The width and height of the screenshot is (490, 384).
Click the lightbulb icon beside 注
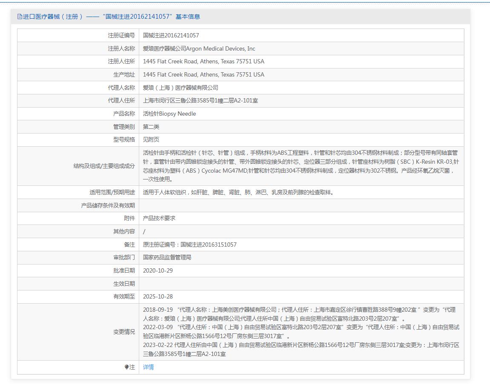126,367
